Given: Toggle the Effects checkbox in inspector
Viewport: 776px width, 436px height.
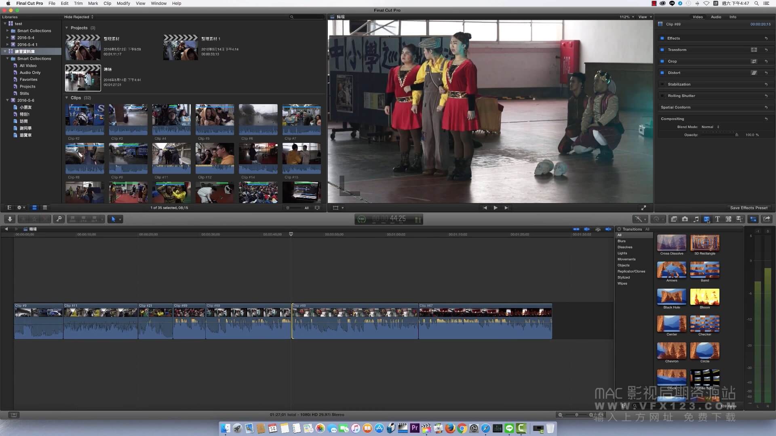Looking at the screenshot, I should click(x=662, y=38).
